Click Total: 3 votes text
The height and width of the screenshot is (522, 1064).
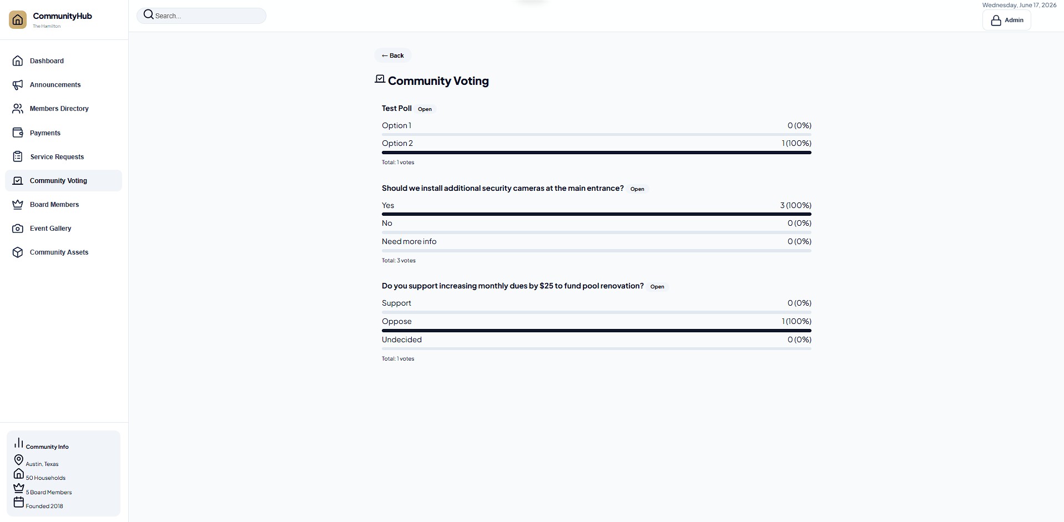(399, 261)
